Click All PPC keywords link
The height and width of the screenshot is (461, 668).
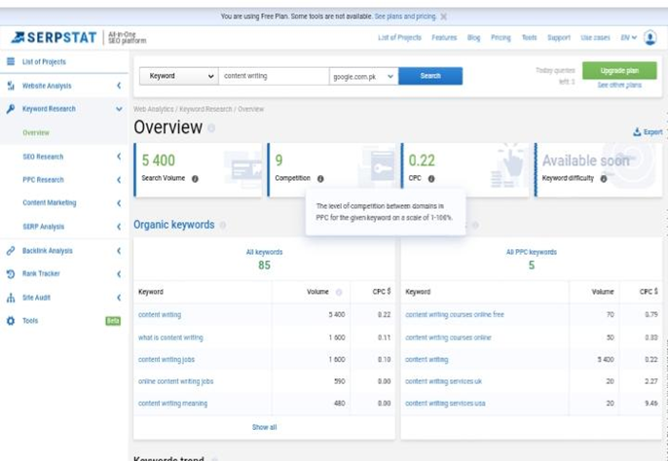coord(532,252)
